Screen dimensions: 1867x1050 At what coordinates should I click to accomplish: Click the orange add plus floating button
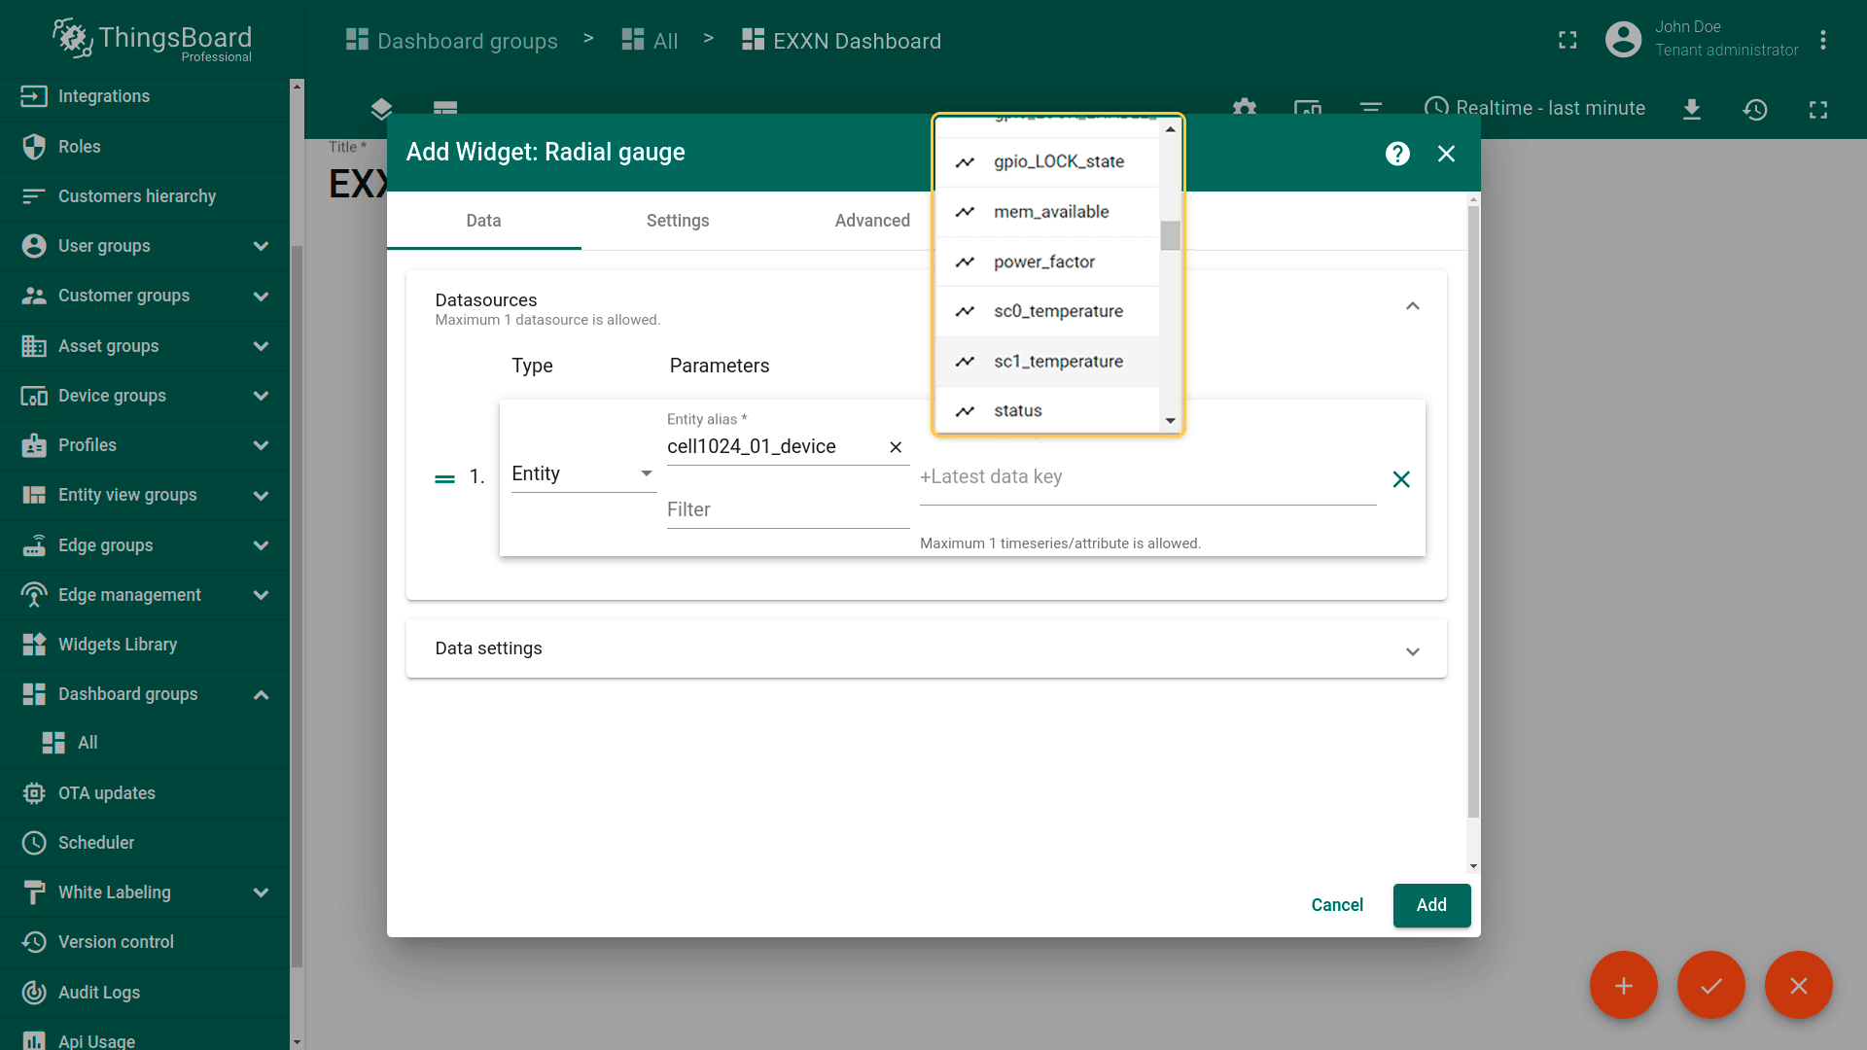coord(1623,985)
